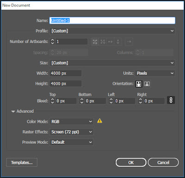Image resolution: width=185 pixels, height=178 pixels.
Task: Step the Left bleed value
Action: coord(111,101)
